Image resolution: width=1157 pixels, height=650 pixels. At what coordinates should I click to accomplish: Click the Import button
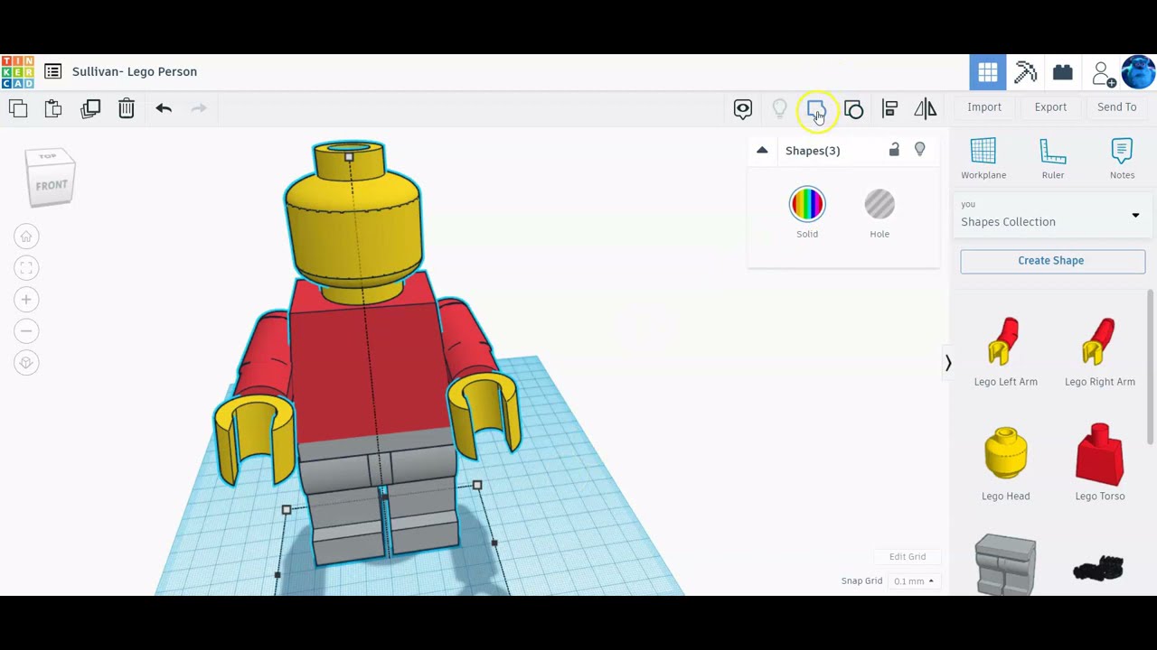pos(984,107)
